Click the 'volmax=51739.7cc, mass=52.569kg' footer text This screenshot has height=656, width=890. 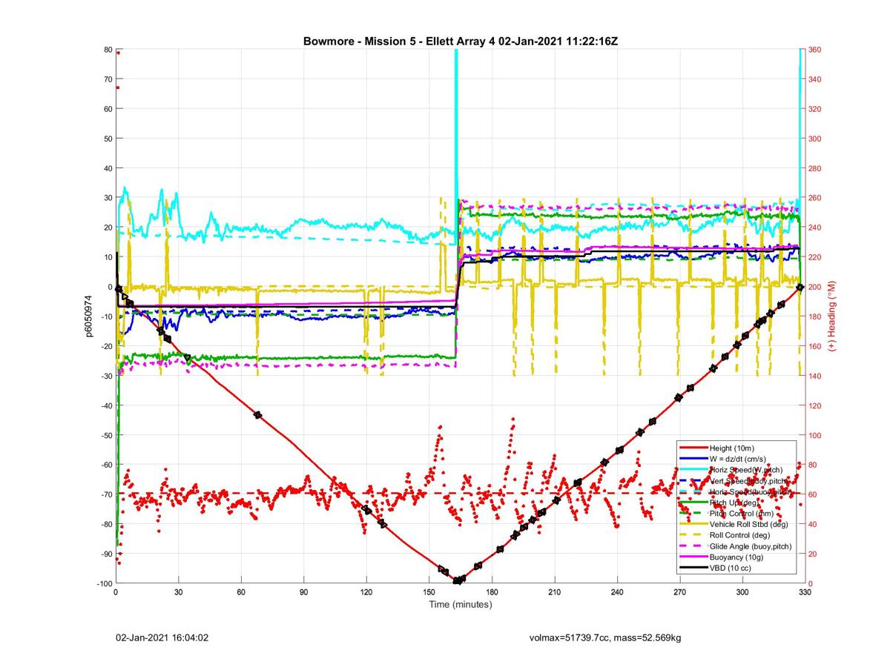click(605, 637)
